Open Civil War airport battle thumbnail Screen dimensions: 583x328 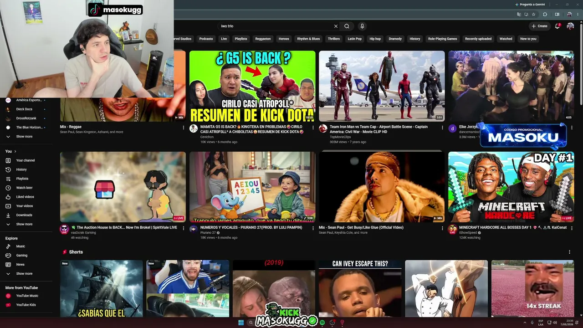[x=382, y=86]
